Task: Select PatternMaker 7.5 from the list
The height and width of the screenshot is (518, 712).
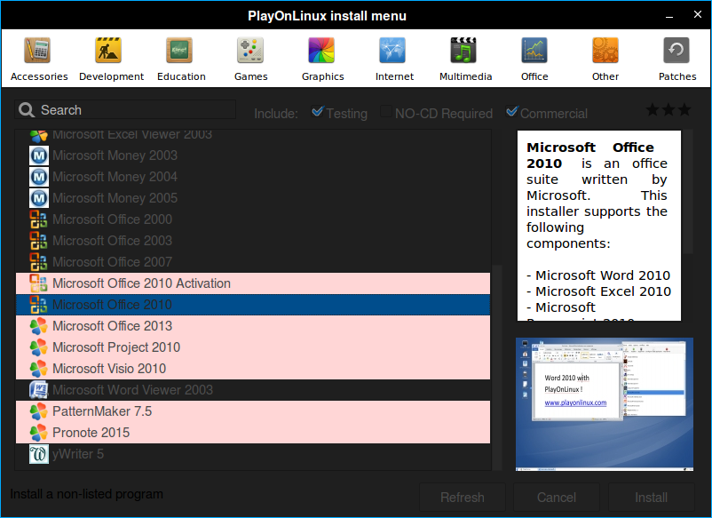Action: point(101,411)
